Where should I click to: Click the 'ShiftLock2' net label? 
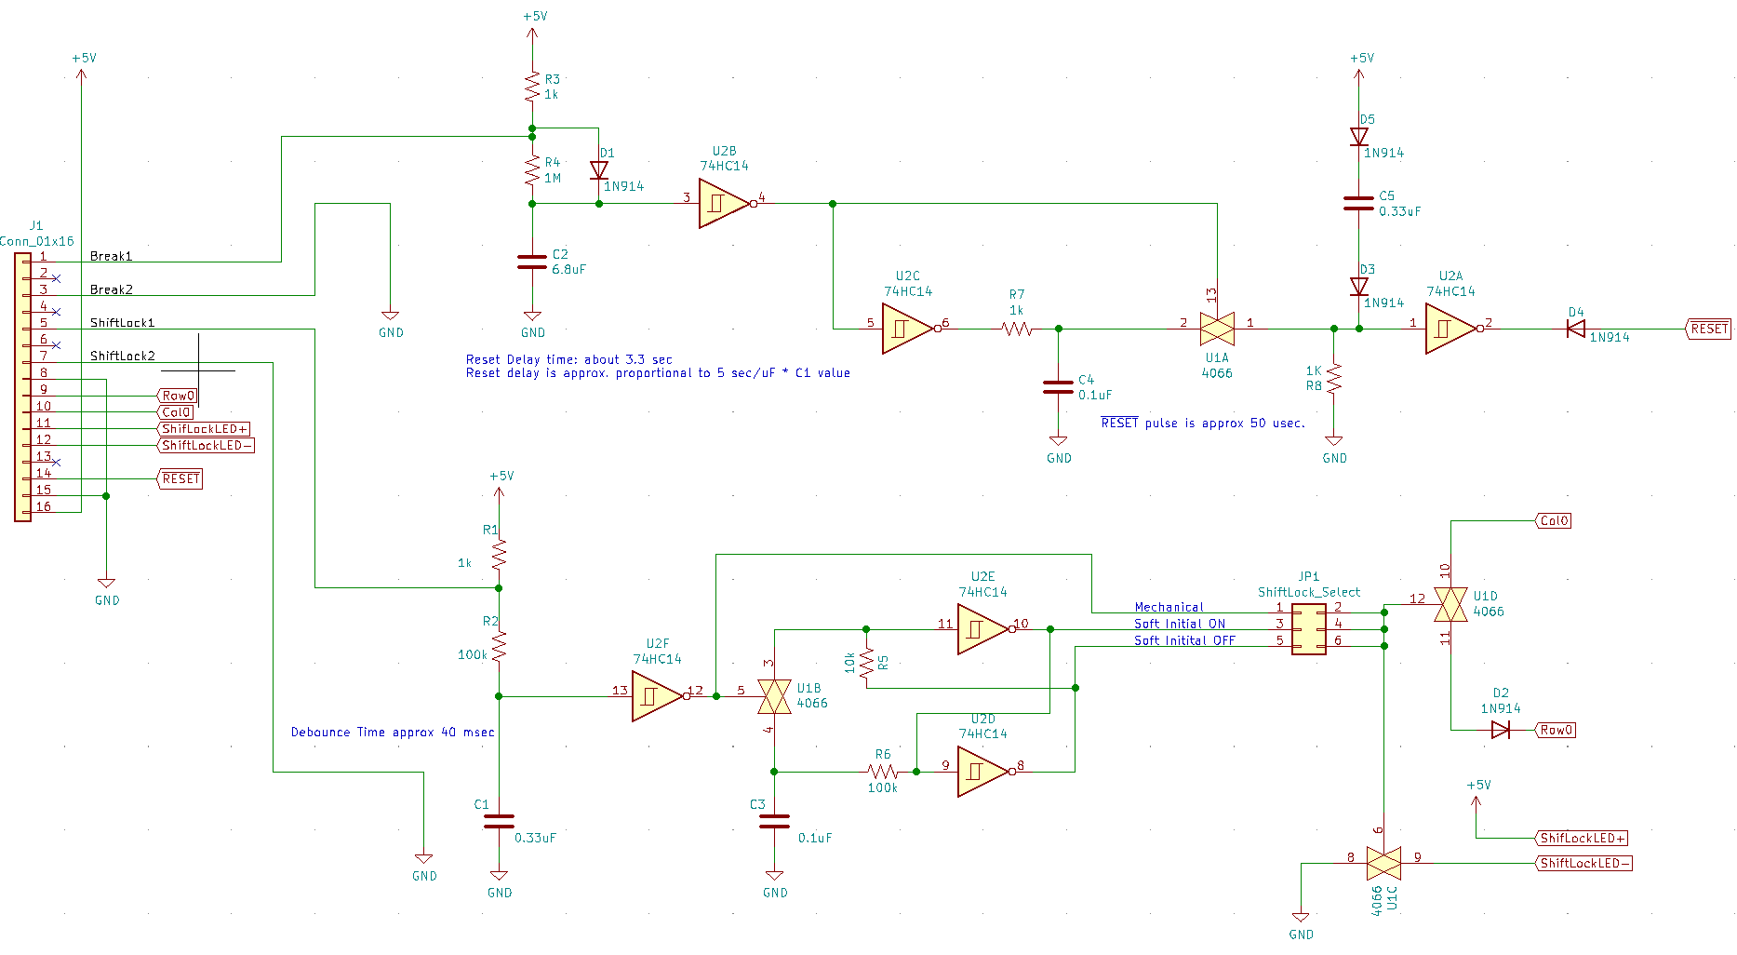[x=122, y=356]
